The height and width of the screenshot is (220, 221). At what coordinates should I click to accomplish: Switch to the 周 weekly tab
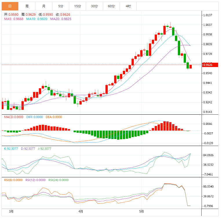pyautogui.click(x=27, y=6)
